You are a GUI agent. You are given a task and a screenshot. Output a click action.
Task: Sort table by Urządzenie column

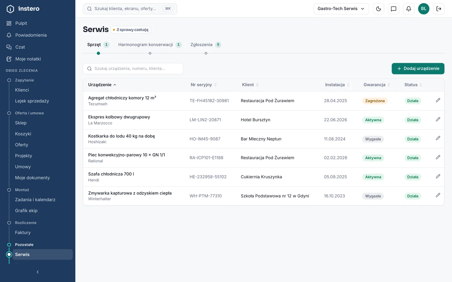(x=102, y=85)
